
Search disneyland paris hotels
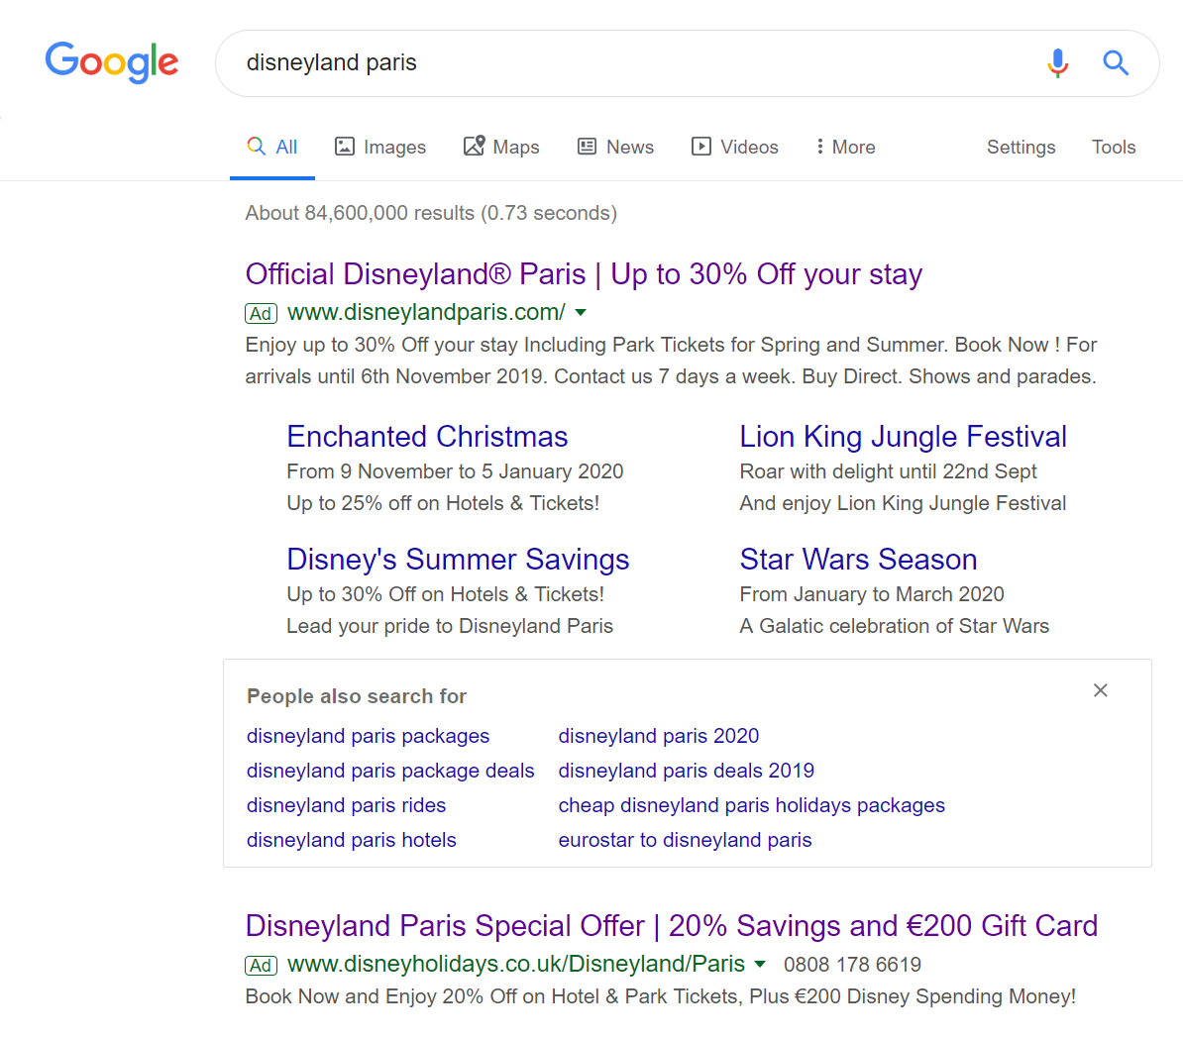click(x=352, y=840)
